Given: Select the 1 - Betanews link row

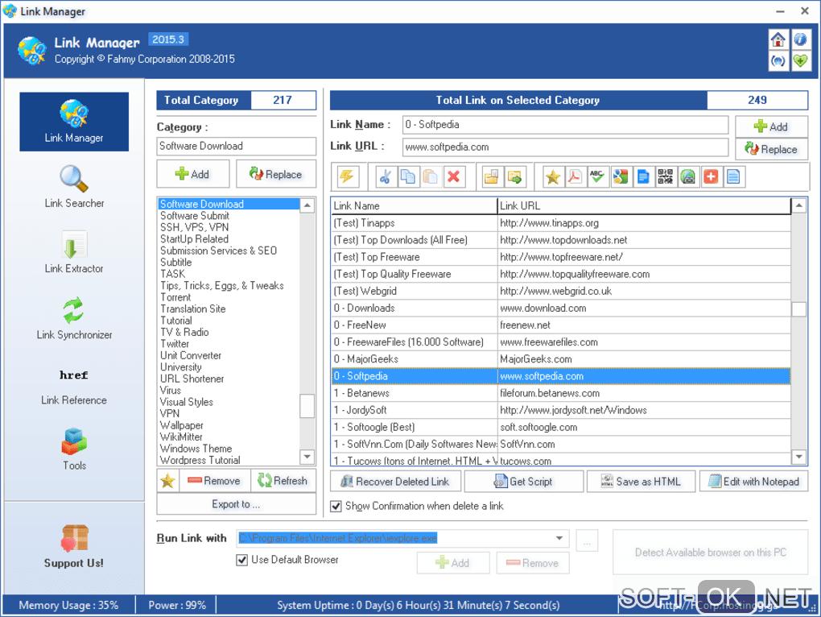Looking at the screenshot, I should click(x=561, y=393).
